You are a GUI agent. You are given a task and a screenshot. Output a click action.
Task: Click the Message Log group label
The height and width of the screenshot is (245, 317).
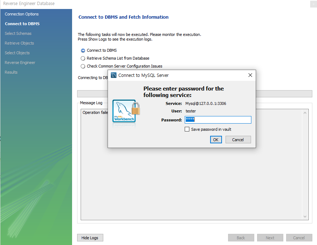coord(91,103)
